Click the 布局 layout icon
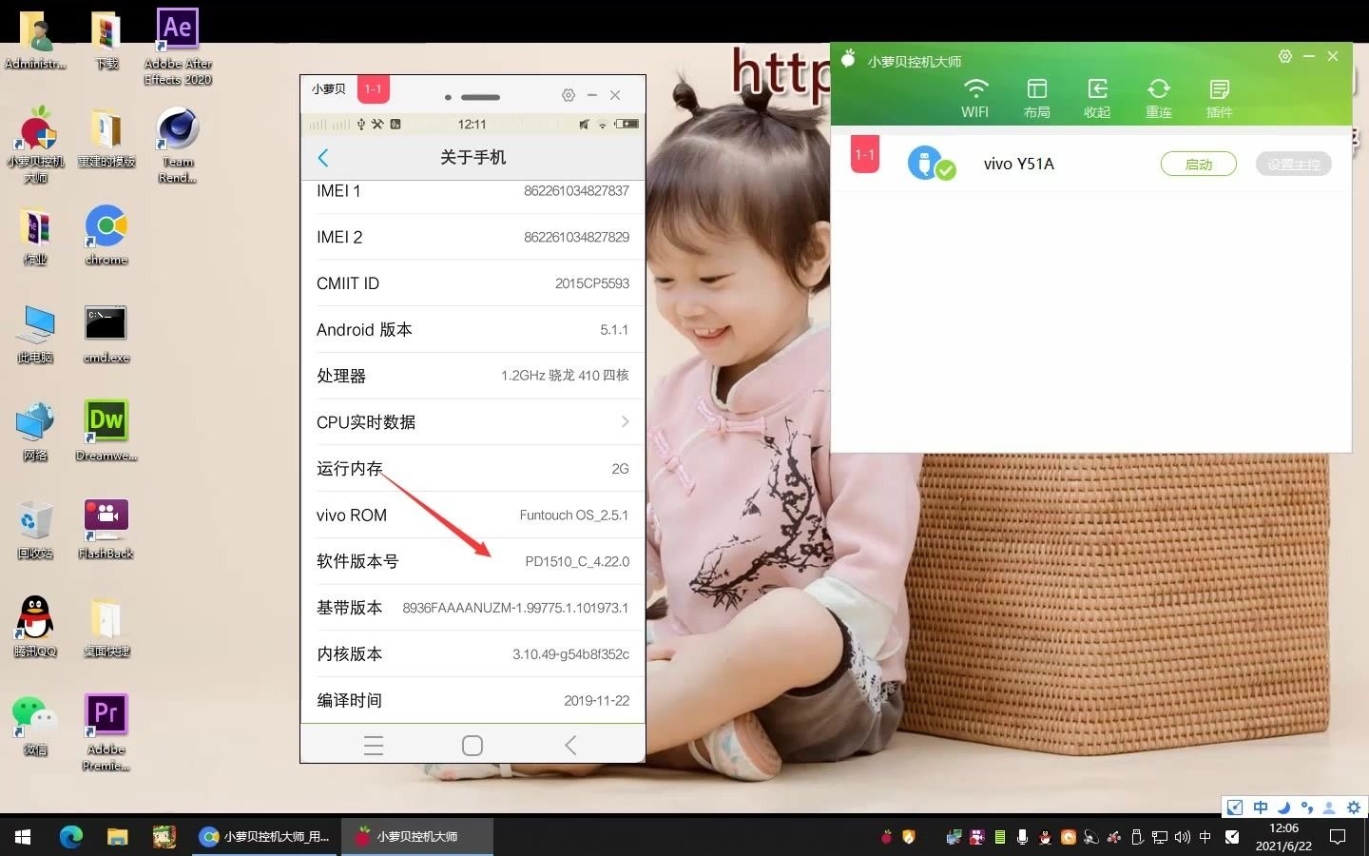 point(1036,98)
